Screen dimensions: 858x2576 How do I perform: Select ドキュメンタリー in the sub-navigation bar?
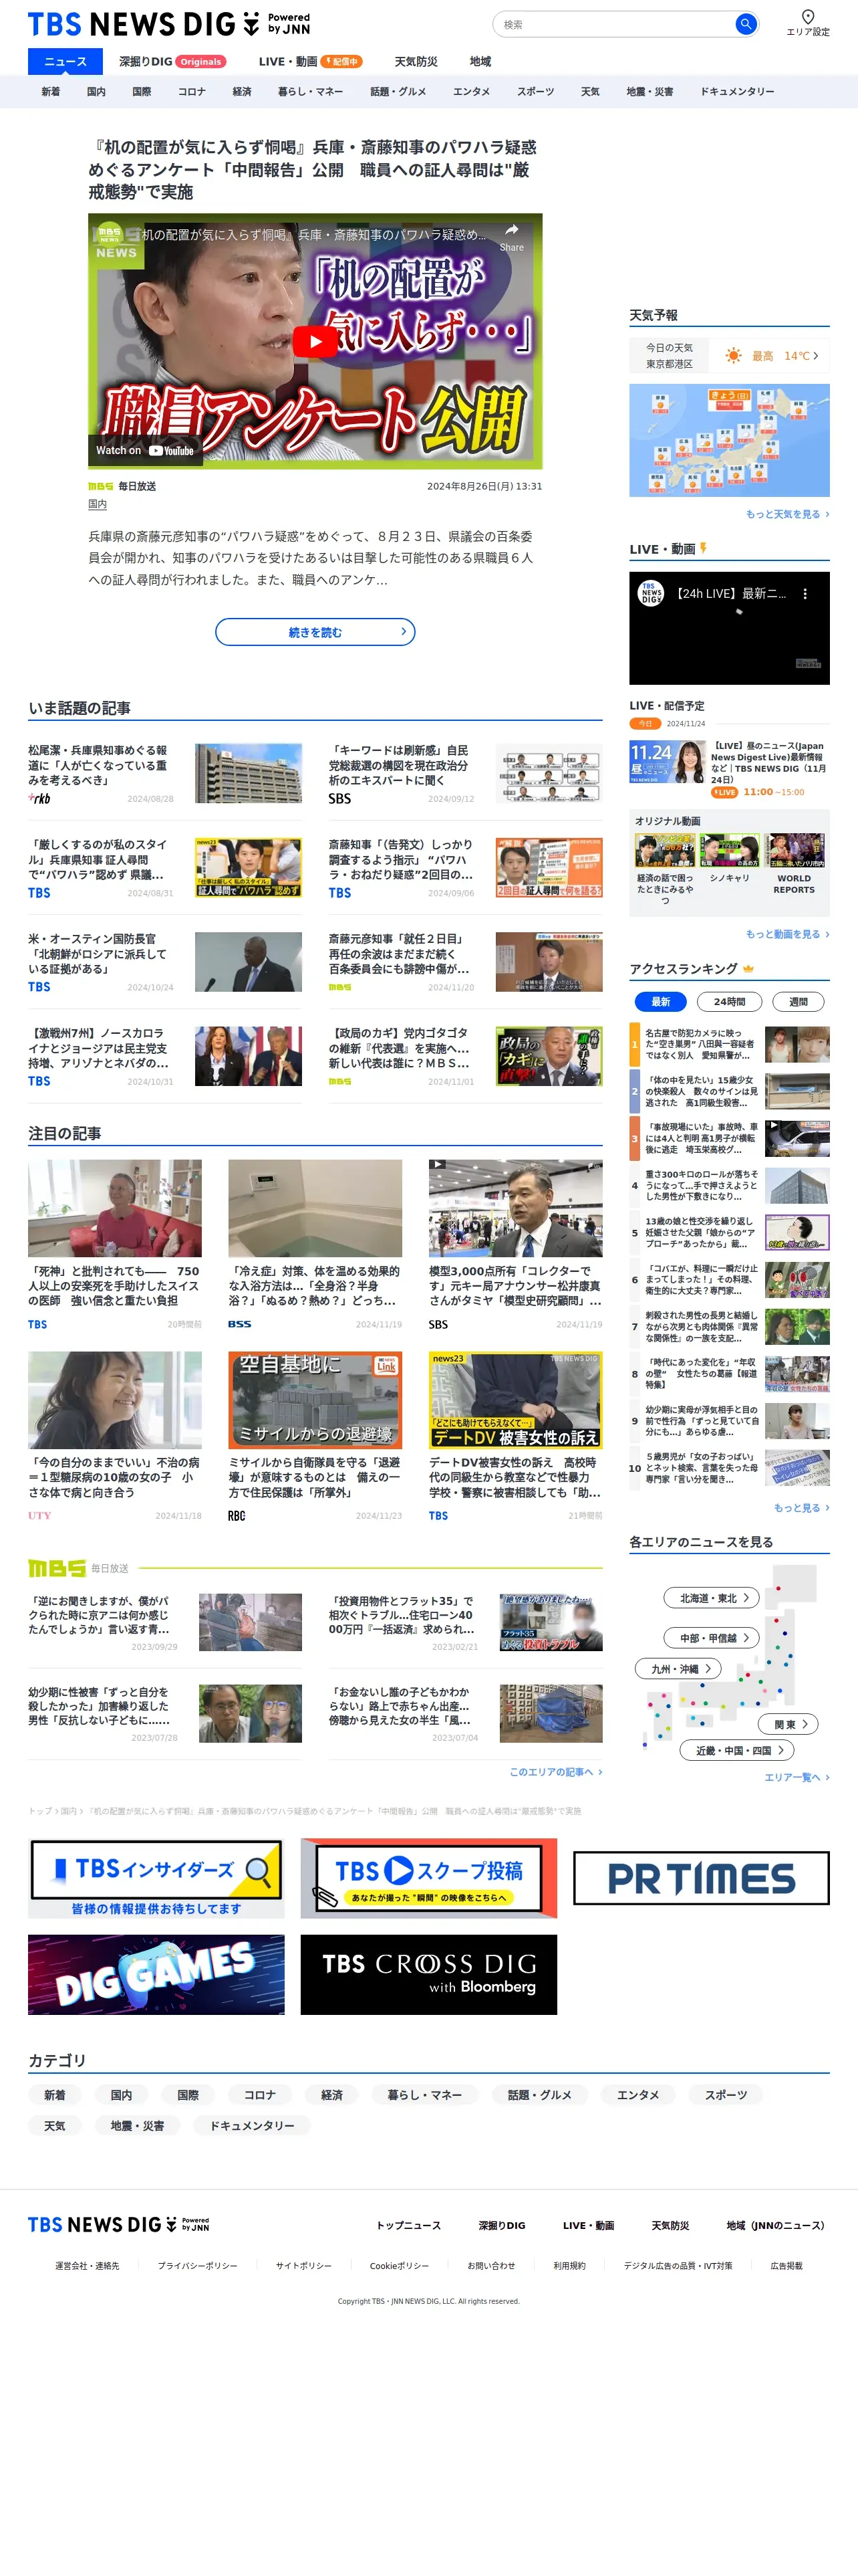pyautogui.click(x=737, y=92)
